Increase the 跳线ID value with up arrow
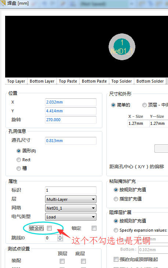Image resolution: width=168 pixels, height=268 pixels. (x=60, y=236)
